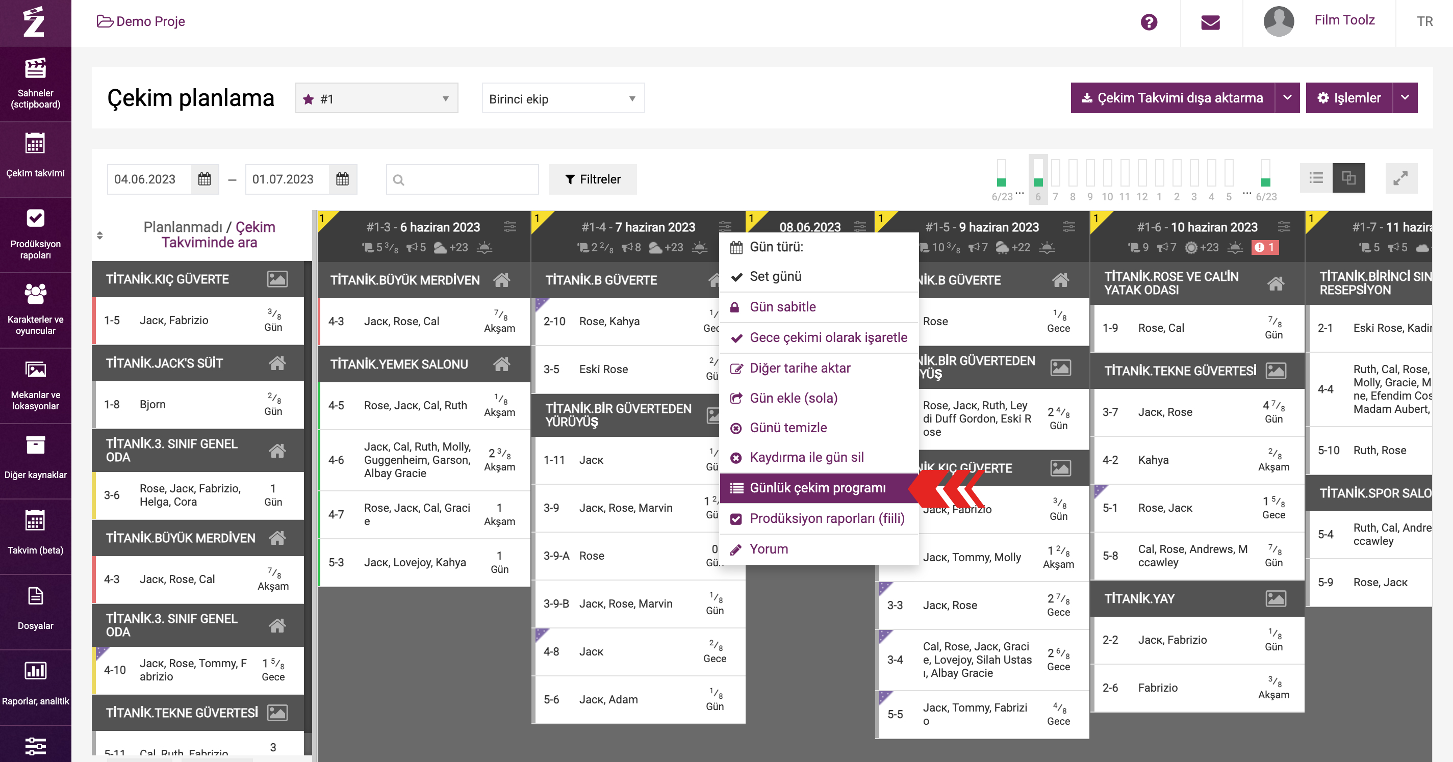Open Diğer kaynaklar in sidebar
The width and height of the screenshot is (1453, 762).
click(x=36, y=462)
